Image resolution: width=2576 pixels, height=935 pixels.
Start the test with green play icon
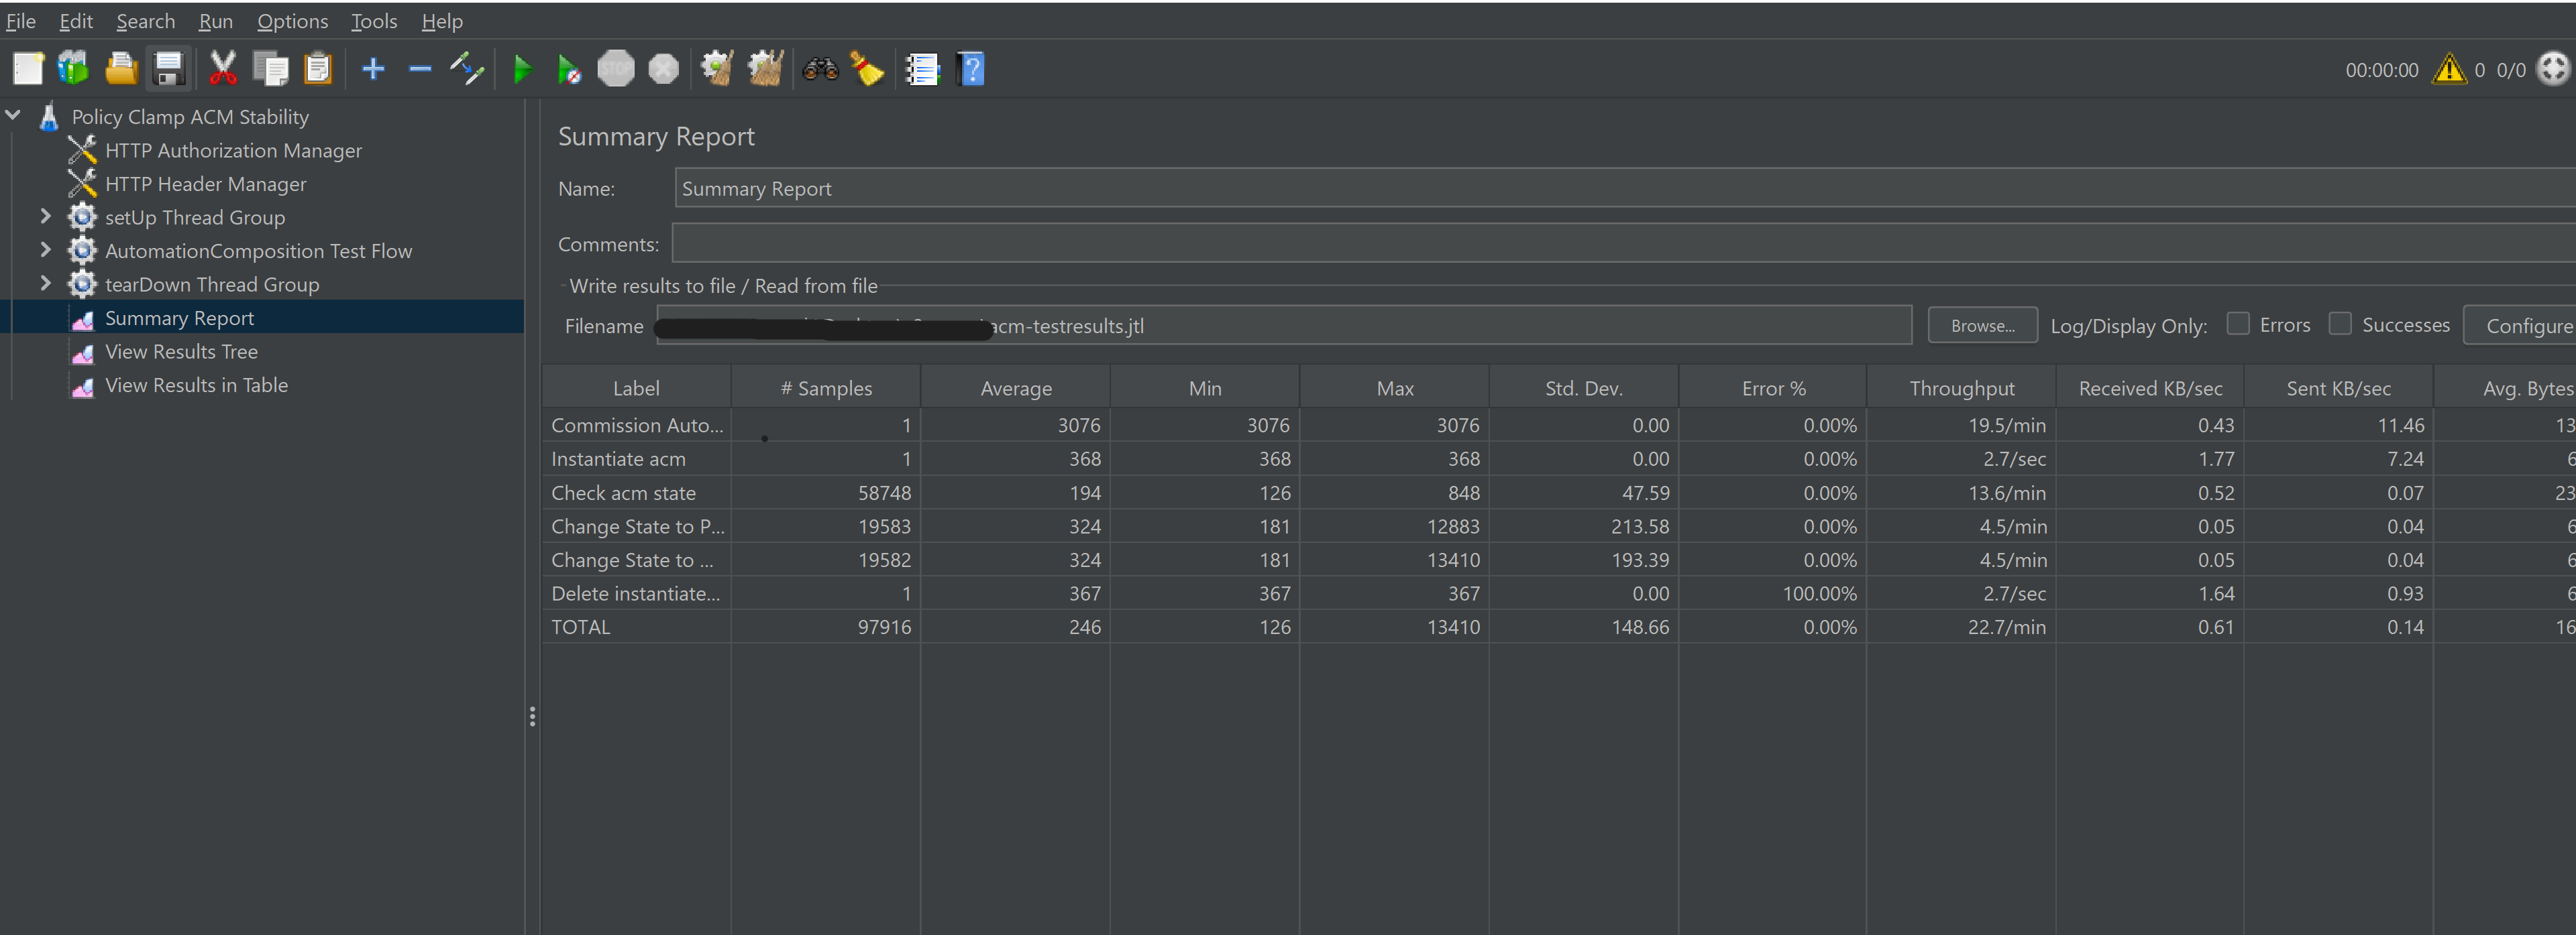pyautogui.click(x=522, y=69)
